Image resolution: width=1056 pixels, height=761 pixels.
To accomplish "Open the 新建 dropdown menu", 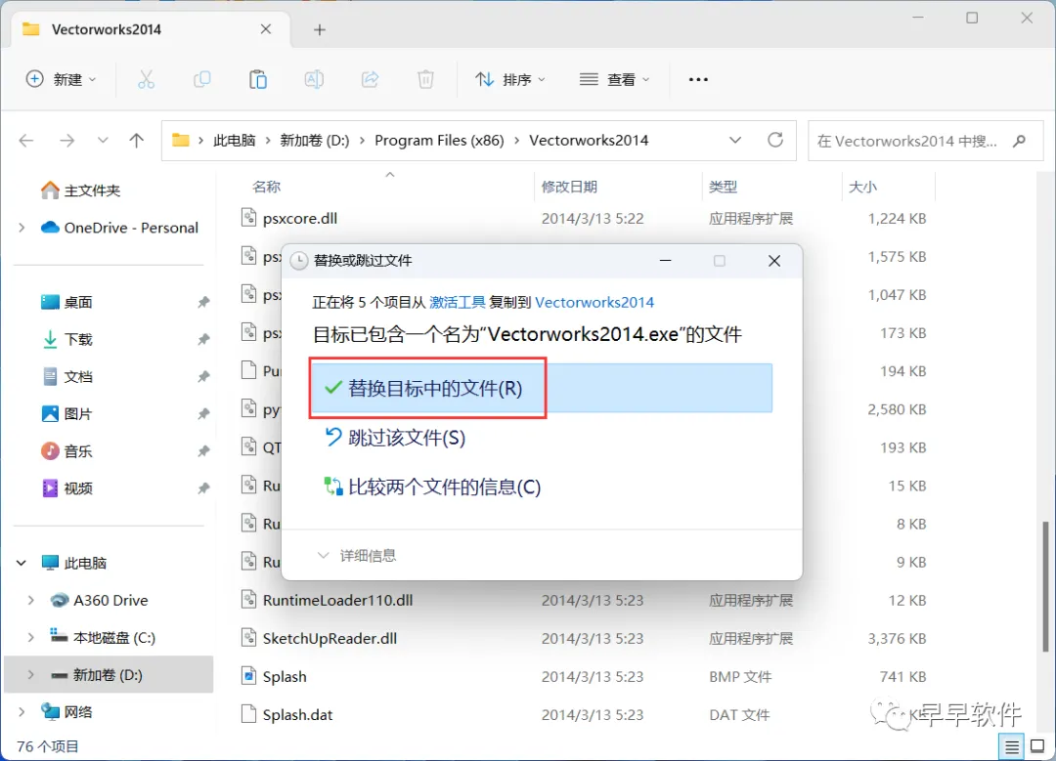I will click(62, 79).
